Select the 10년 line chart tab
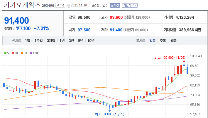 pos(91,41)
